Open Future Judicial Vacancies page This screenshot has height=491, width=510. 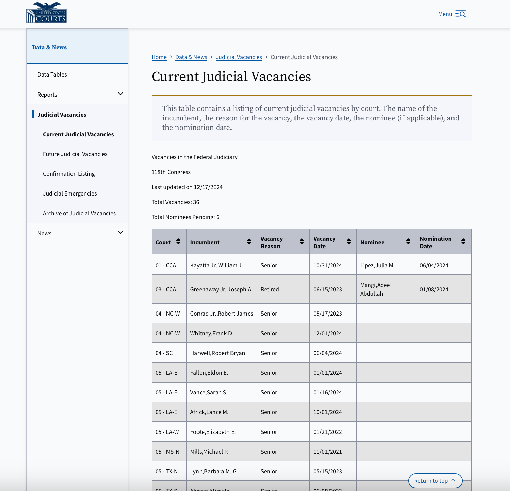[x=75, y=154]
